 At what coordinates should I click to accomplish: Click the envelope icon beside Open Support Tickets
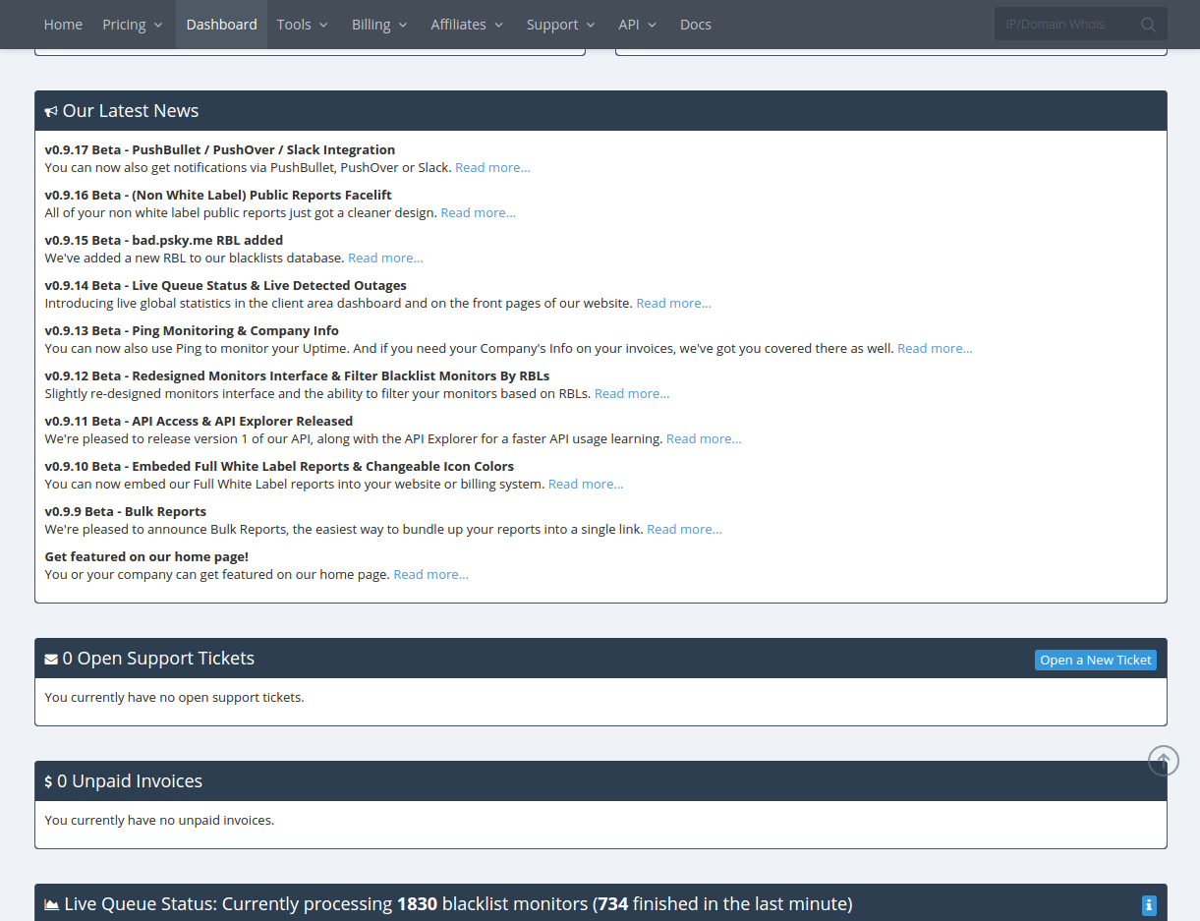click(x=51, y=660)
